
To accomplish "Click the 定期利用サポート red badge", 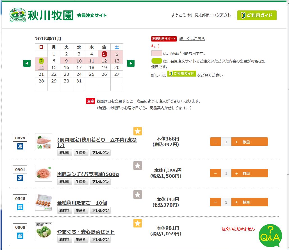I will [x=164, y=39].
